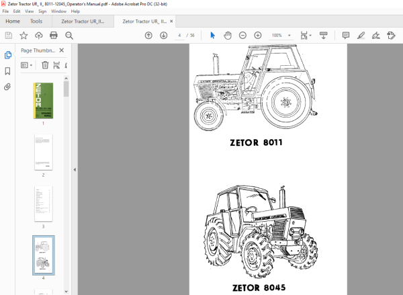Click the 100% zoom value field
The image size is (403, 295).
277,35
